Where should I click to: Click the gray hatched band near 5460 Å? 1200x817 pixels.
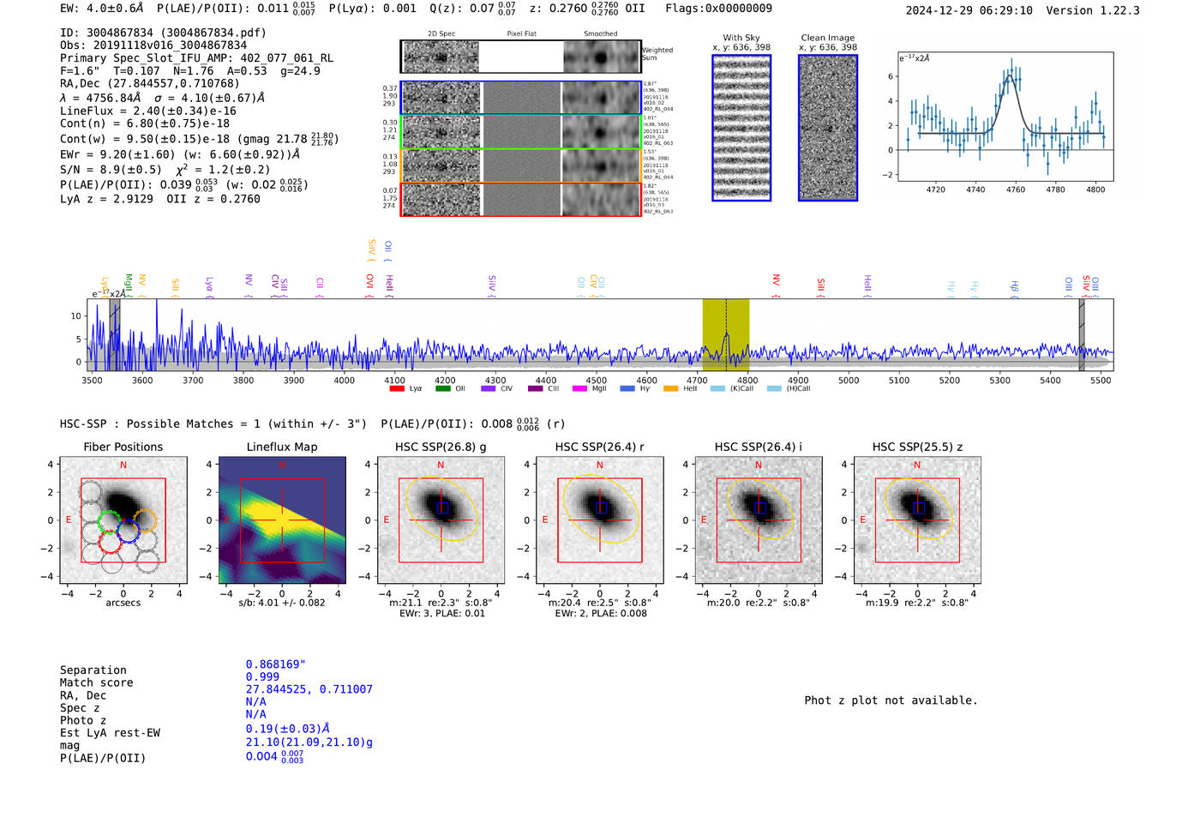pos(1082,334)
